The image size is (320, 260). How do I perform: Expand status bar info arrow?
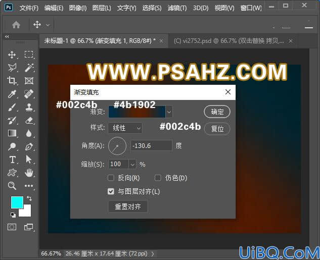pyautogui.click(x=153, y=253)
